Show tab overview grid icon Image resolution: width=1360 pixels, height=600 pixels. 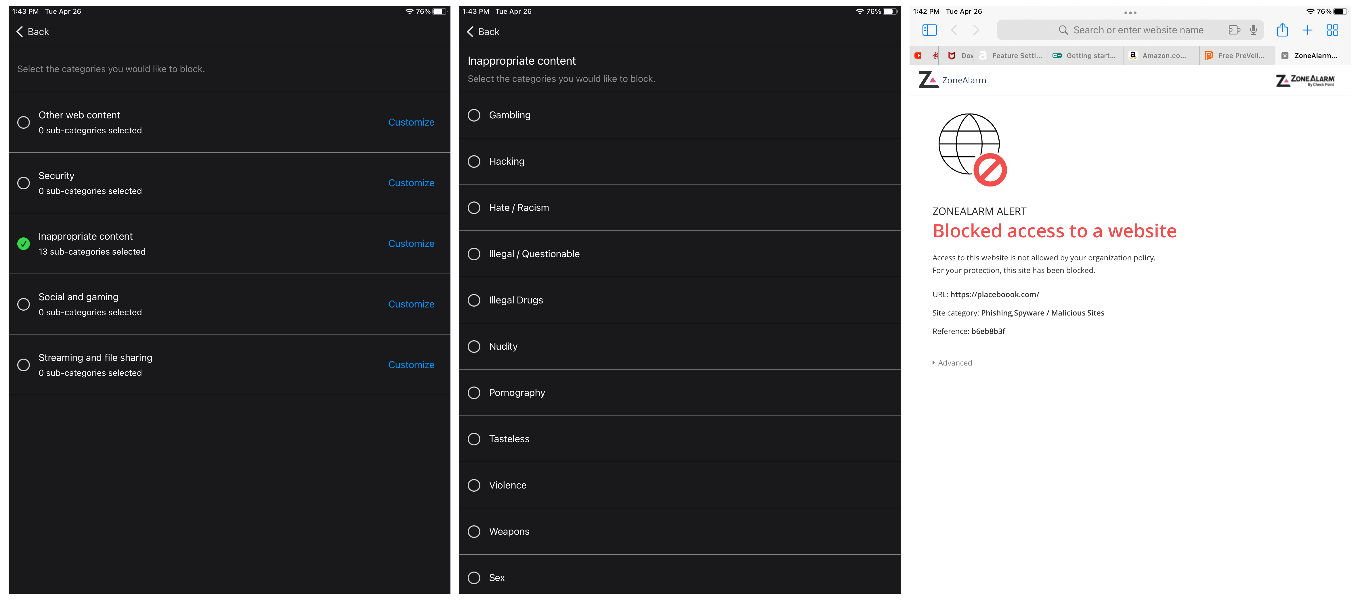[x=1332, y=30]
